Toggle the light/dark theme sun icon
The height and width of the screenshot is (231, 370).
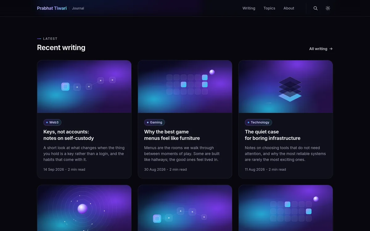click(x=328, y=8)
